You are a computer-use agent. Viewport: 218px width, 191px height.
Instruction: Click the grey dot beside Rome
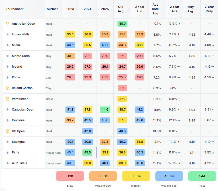8,77
